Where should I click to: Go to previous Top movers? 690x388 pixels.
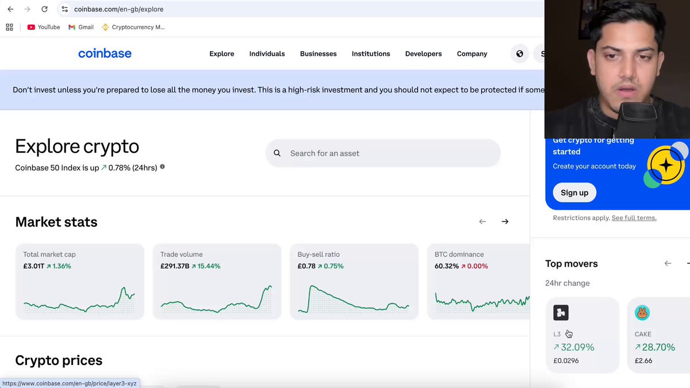[668, 263]
